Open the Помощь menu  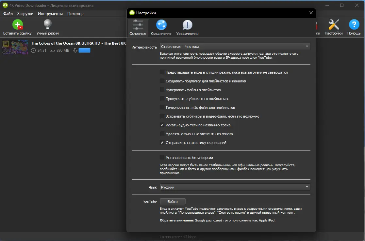coord(75,14)
